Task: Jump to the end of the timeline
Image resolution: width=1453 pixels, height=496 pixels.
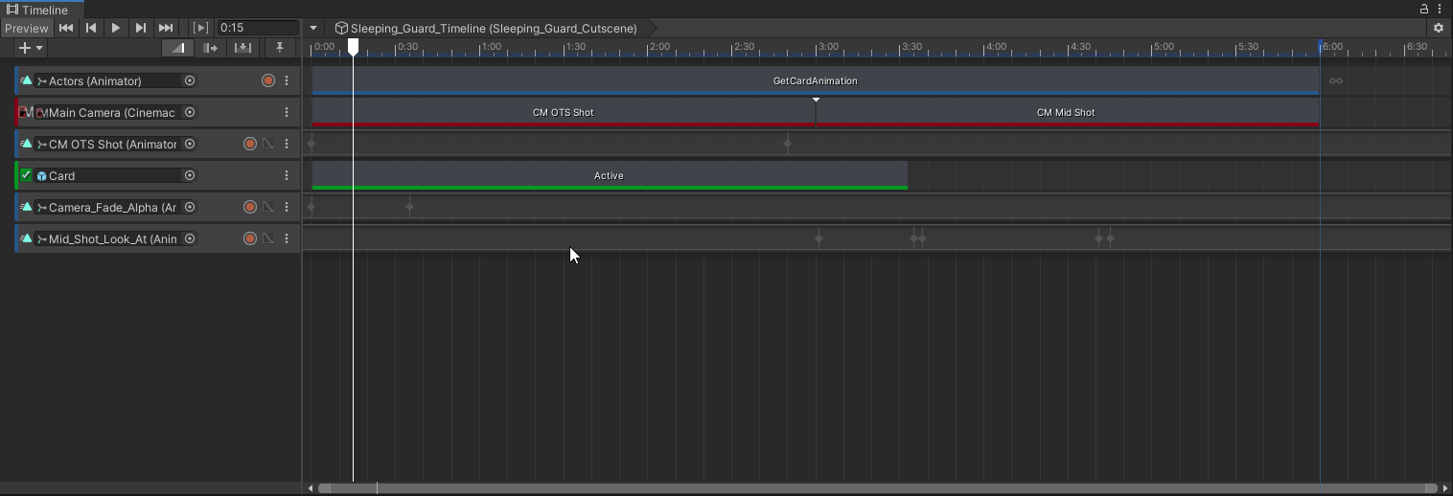Action: click(166, 28)
